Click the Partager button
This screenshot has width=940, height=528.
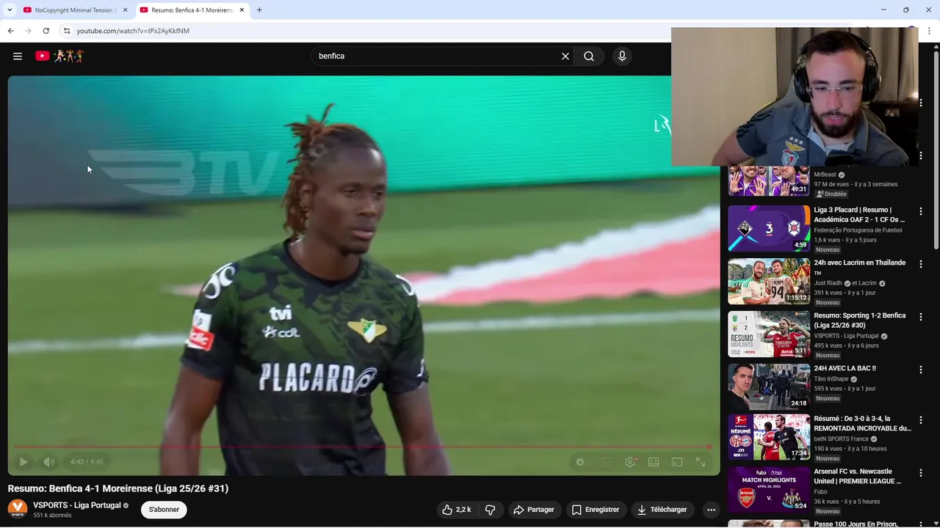pos(534,510)
